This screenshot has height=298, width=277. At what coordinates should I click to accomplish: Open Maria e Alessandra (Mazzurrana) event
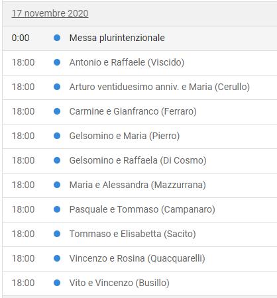pos(138,185)
